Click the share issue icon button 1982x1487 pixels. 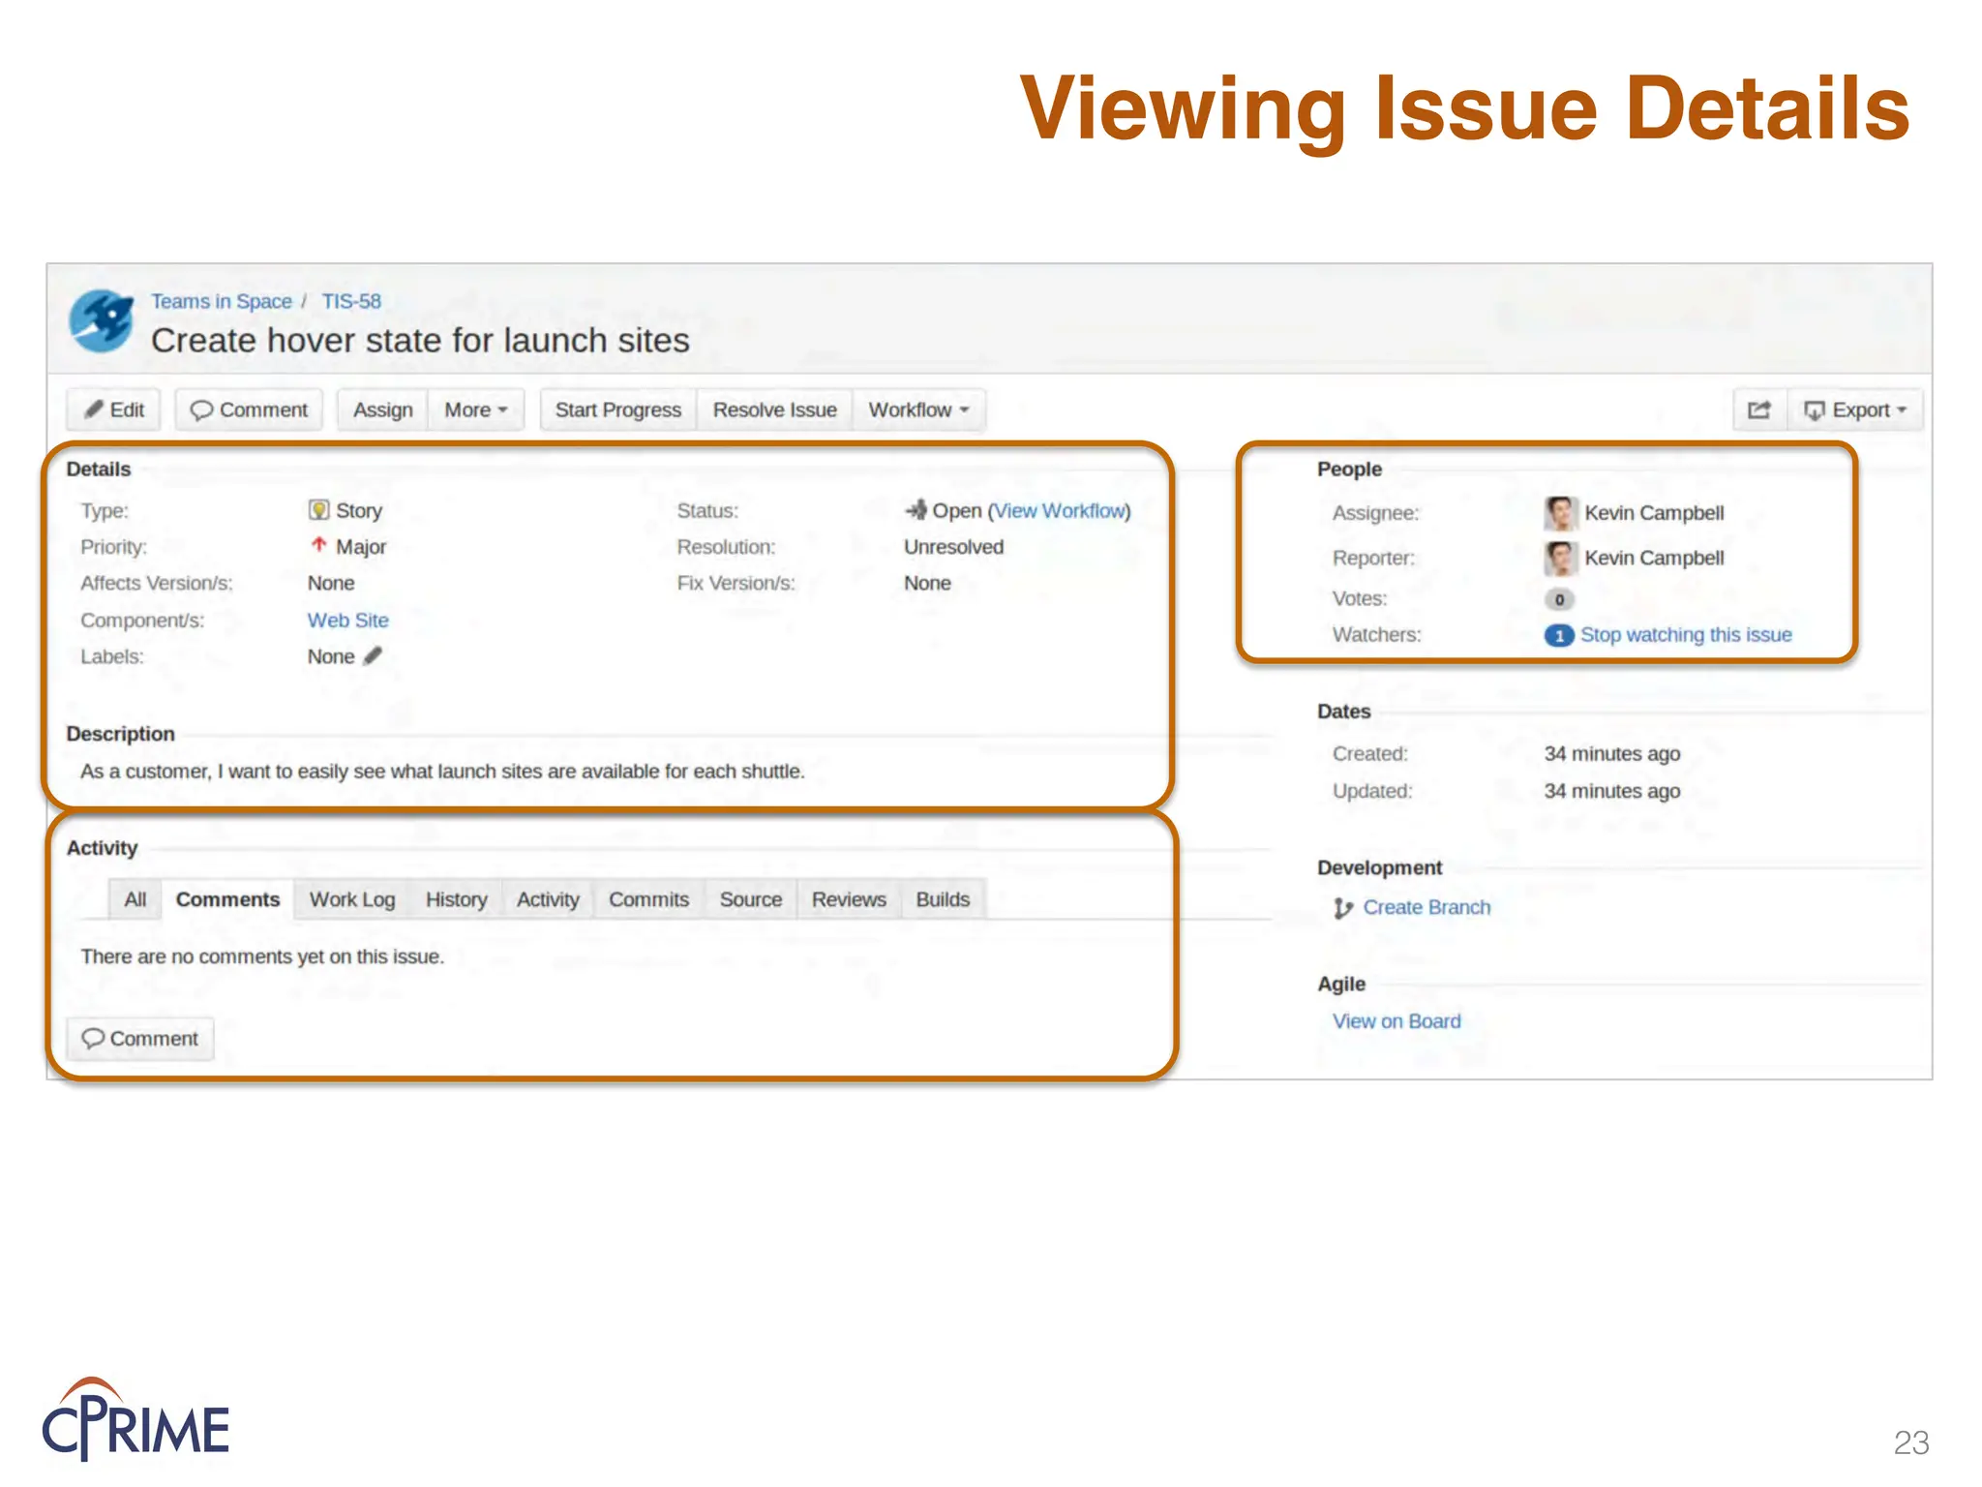pos(1758,410)
